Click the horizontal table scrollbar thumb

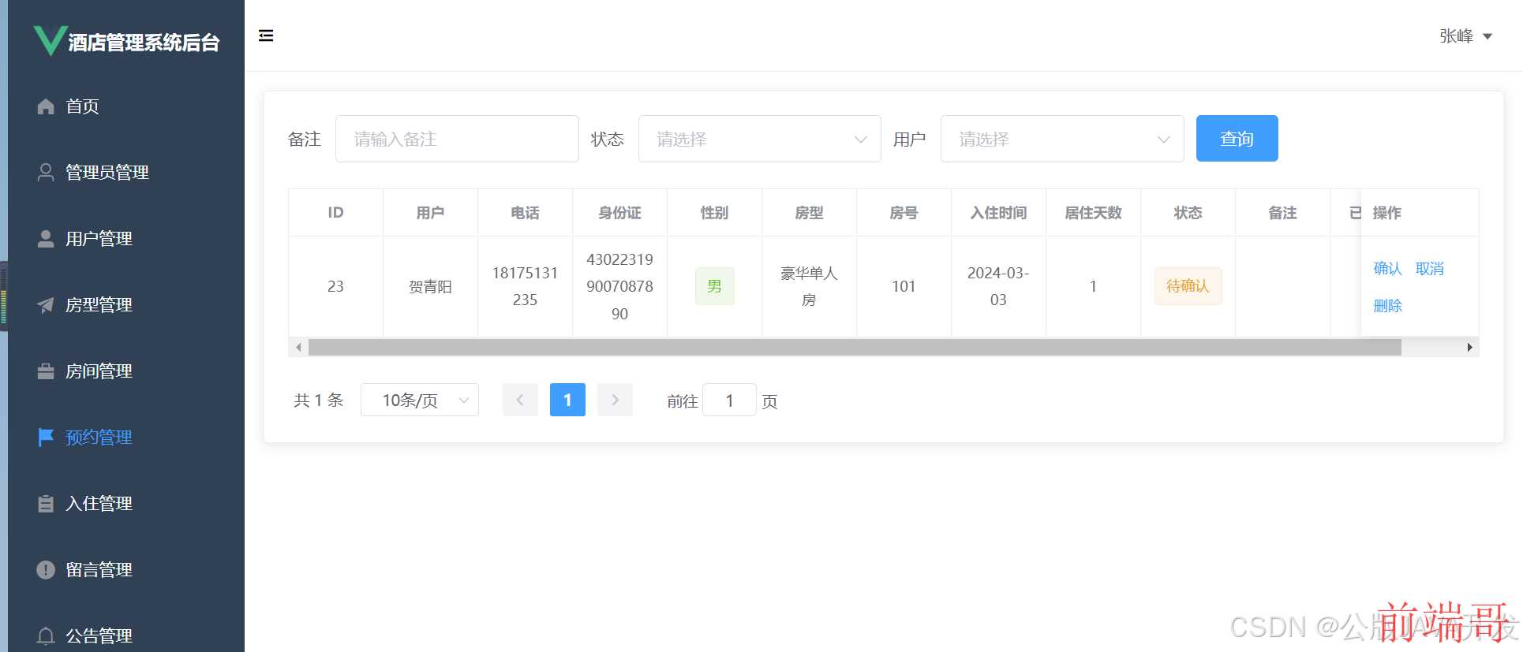point(855,348)
